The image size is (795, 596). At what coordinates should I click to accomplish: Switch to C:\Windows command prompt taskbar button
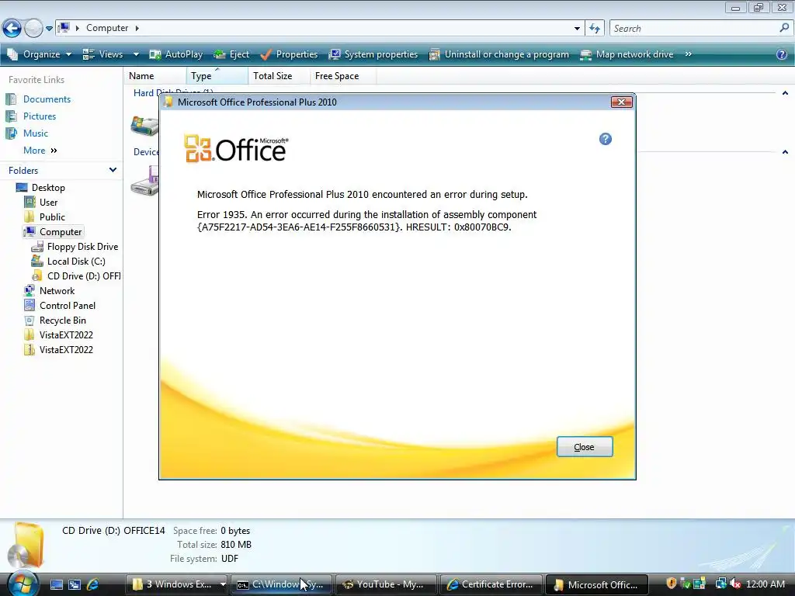click(281, 584)
